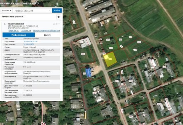Open the План КК link
The height and width of the screenshot is (125, 183).
pyautogui.click(x=26, y=31)
